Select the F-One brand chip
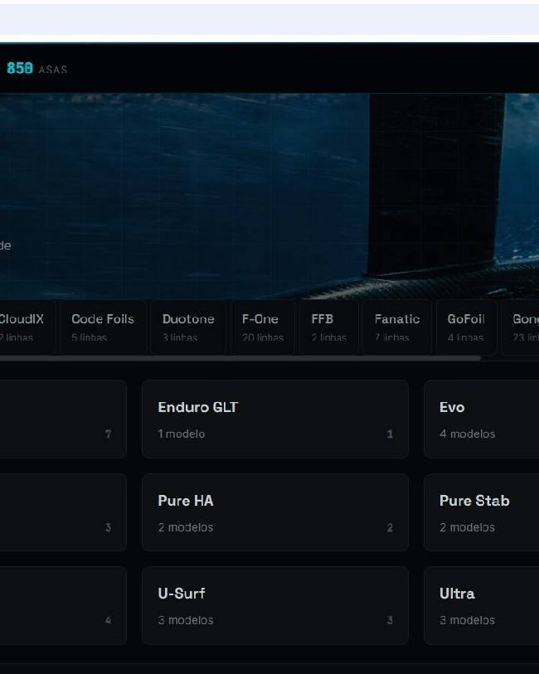The width and height of the screenshot is (539, 674). coord(263,327)
